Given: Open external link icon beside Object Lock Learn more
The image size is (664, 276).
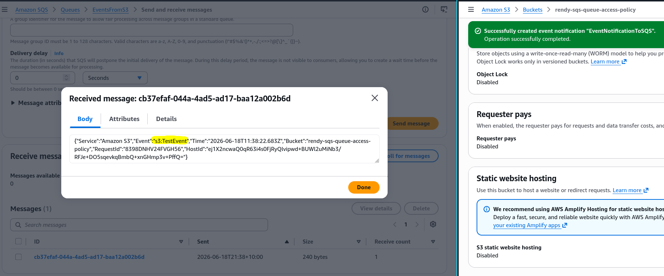Looking at the screenshot, I should [x=624, y=62].
